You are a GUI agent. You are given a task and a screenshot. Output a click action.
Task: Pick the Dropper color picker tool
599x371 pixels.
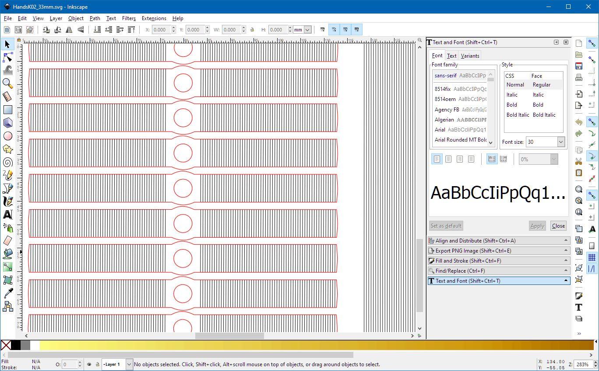click(x=7, y=293)
